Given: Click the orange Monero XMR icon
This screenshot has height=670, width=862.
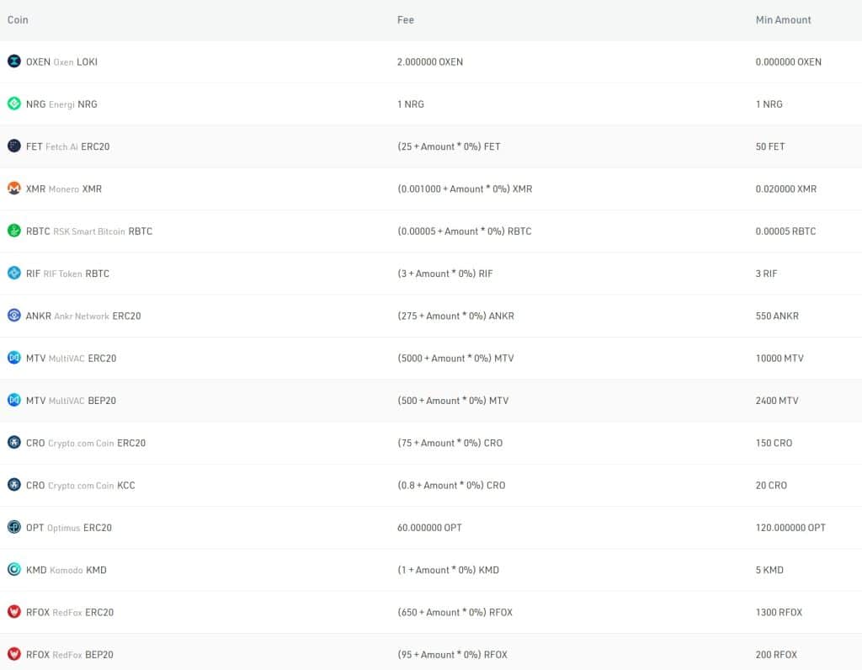Looking at the screenshot, I should pos(14,189).
